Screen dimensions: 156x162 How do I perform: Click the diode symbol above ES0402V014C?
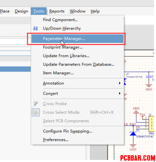133,133
